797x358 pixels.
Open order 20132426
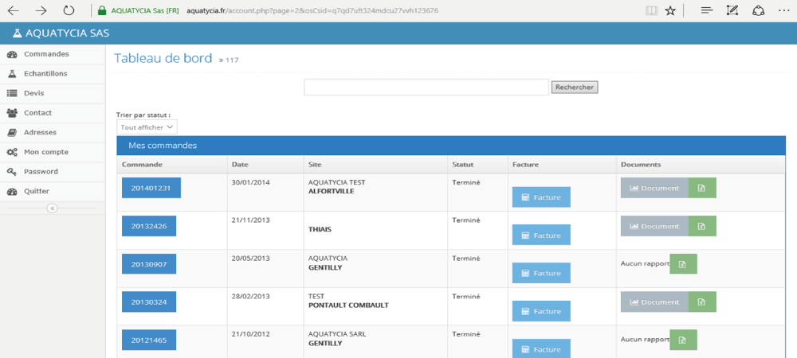[149, 226]
